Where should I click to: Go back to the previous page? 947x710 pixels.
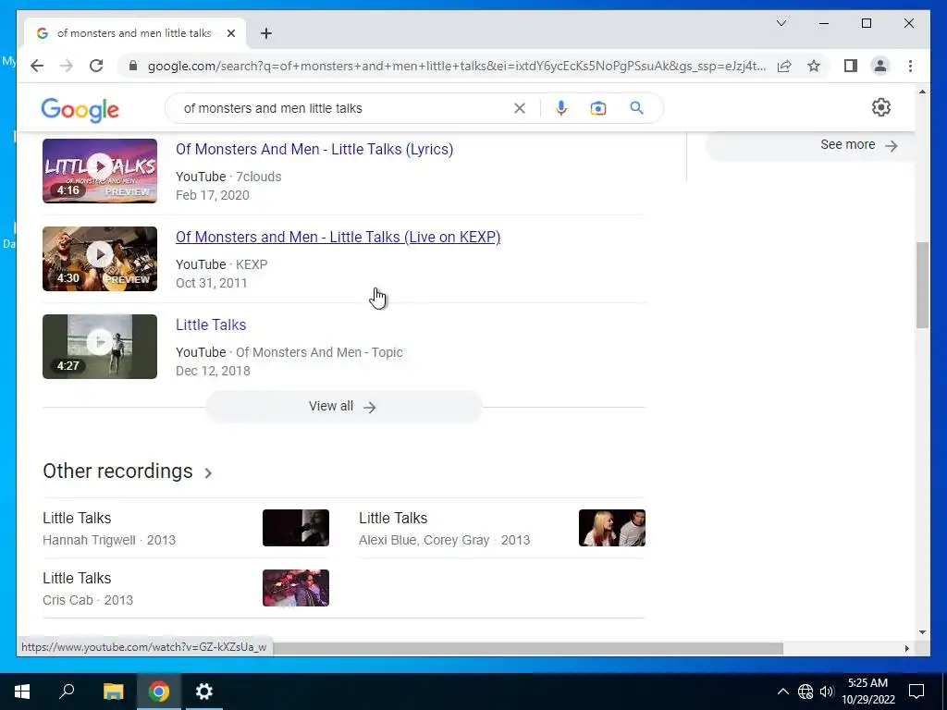[37, 66]
